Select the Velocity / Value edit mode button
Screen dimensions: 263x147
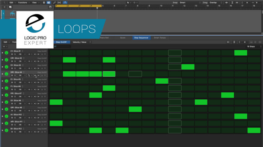(x=80, y=42)
